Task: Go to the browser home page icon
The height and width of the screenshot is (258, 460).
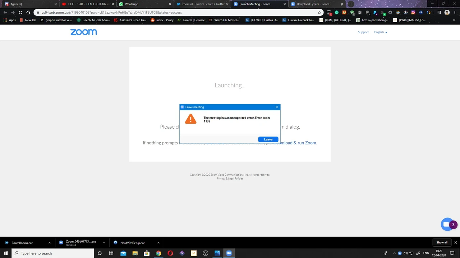Action: pyautogui.click(x=28, y=12)
